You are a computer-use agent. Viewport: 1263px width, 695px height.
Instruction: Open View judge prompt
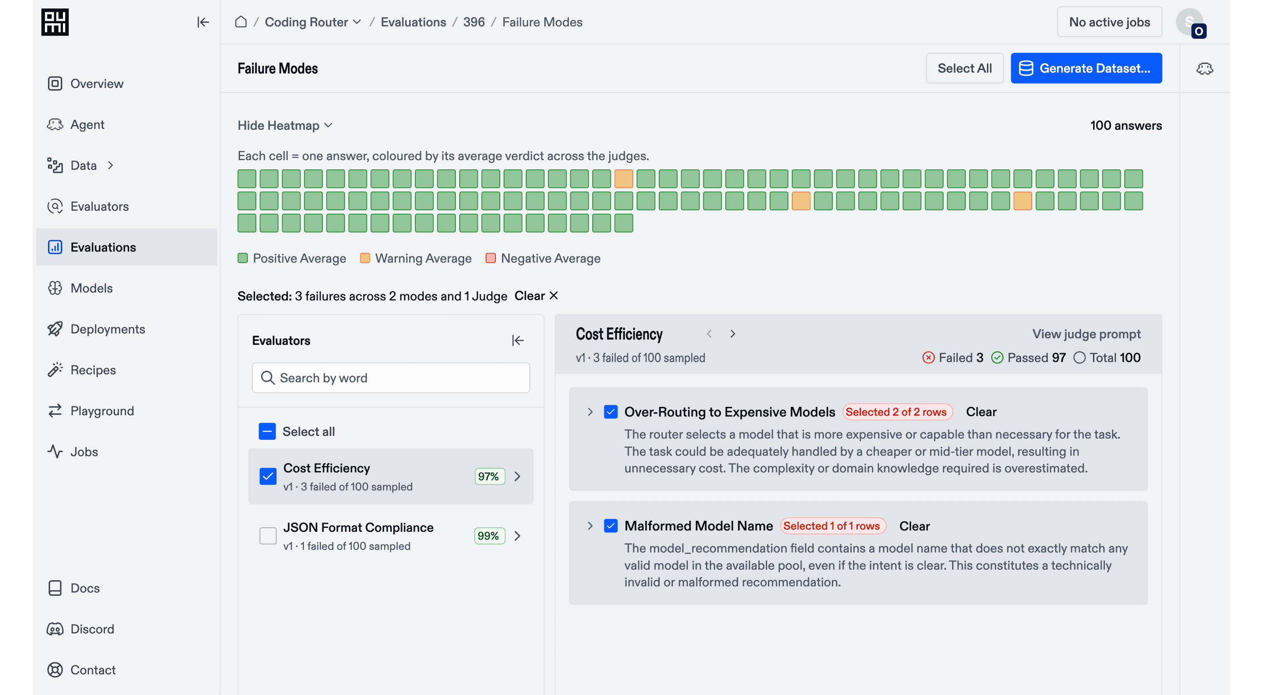[x=1086, y=334]
